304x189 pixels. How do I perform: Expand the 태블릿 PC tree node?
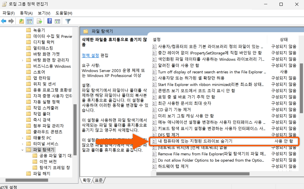[23, 138]
